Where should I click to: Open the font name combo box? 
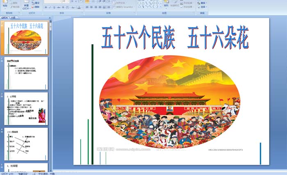coord(53,2)
